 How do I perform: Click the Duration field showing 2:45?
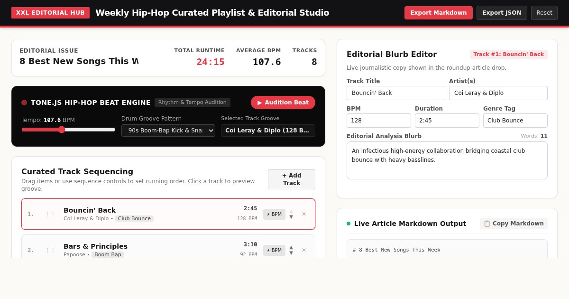(447, 121)
